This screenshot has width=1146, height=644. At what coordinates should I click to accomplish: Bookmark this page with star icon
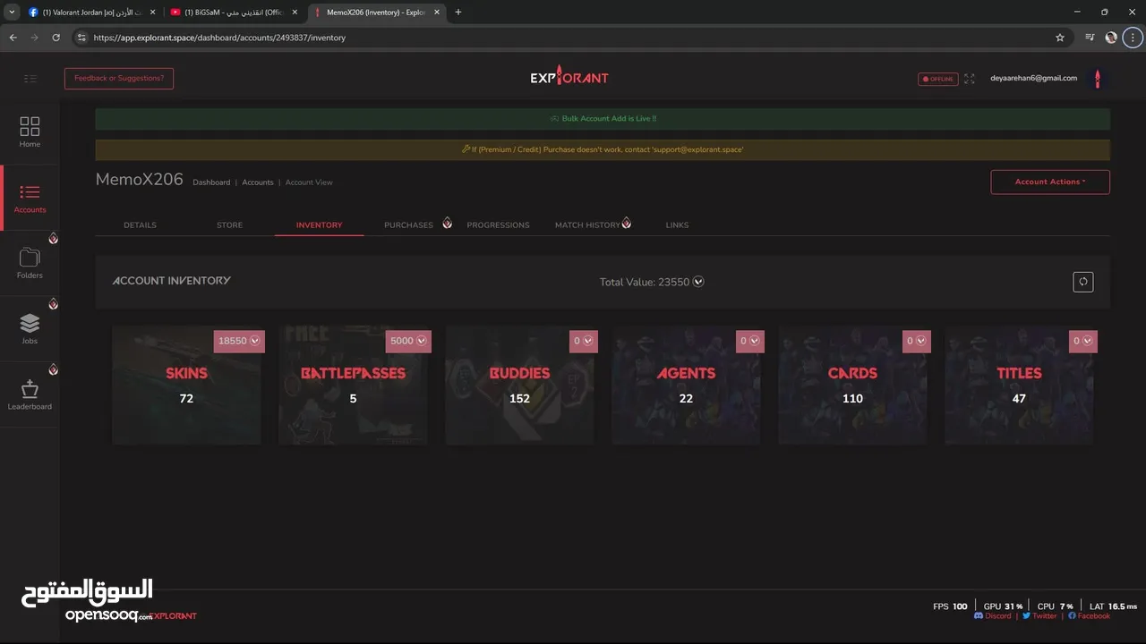point(1060,38)
